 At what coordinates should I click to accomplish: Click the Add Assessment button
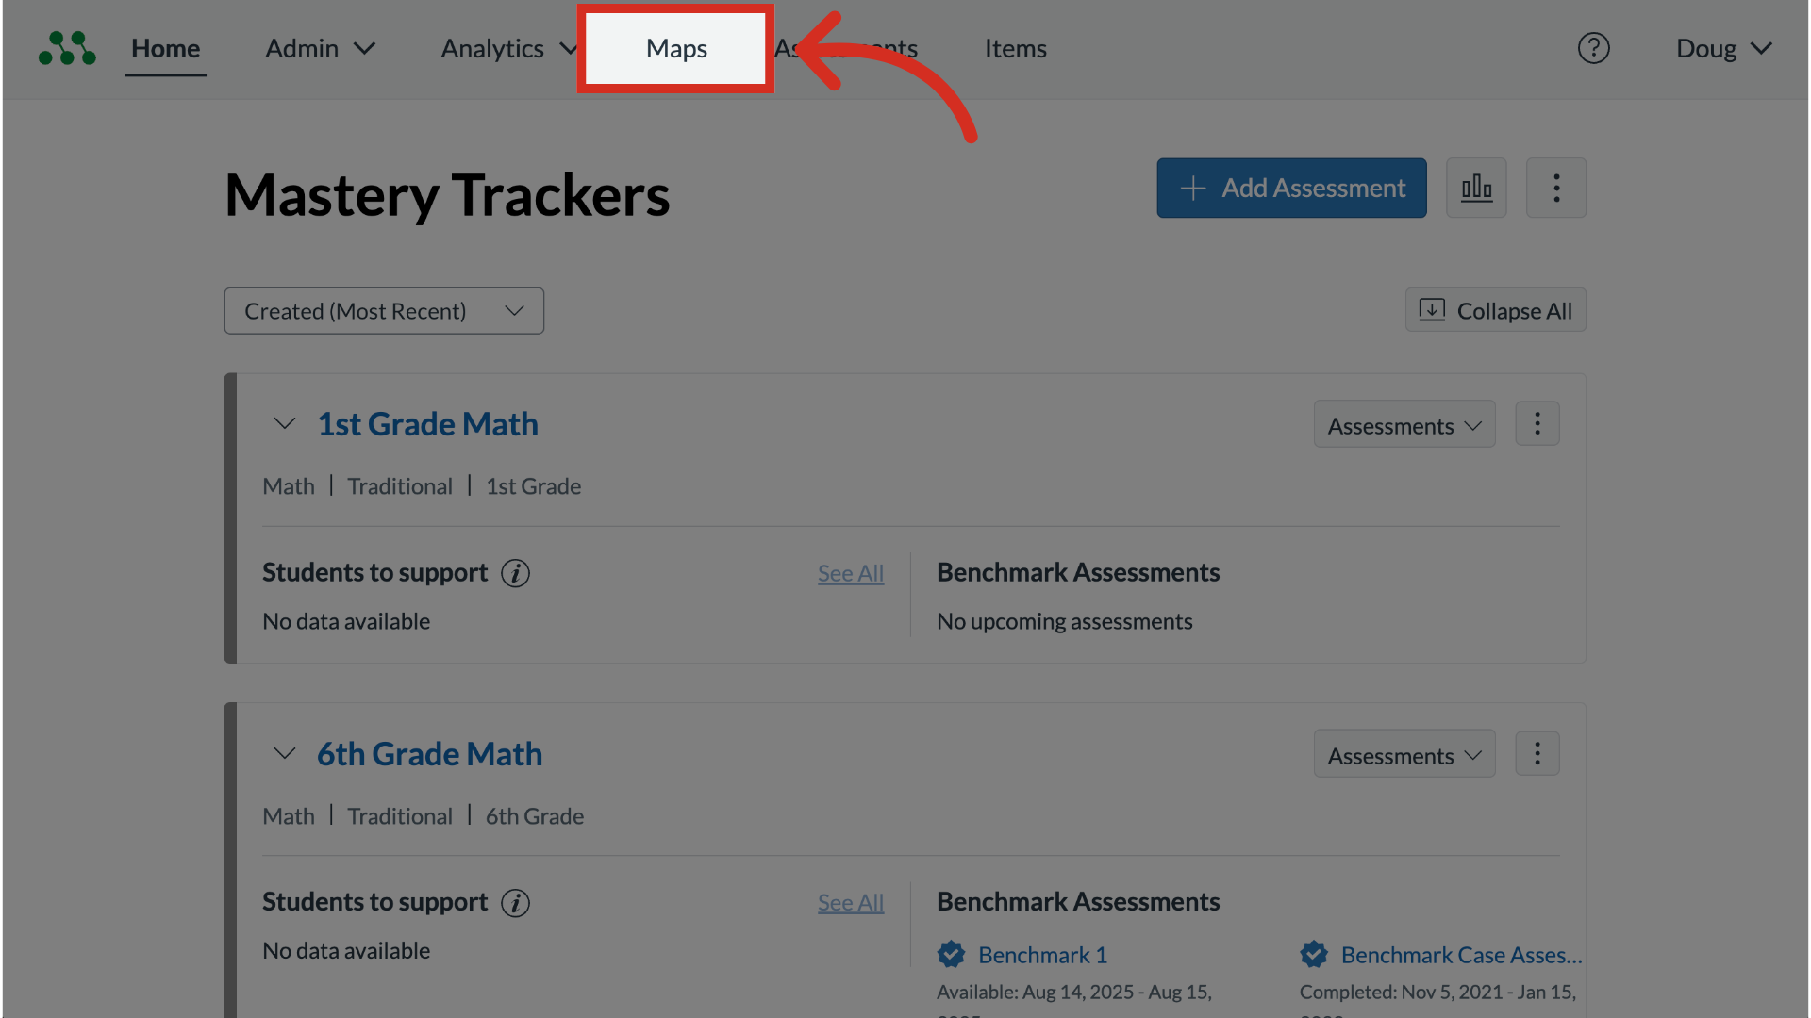1291,188
